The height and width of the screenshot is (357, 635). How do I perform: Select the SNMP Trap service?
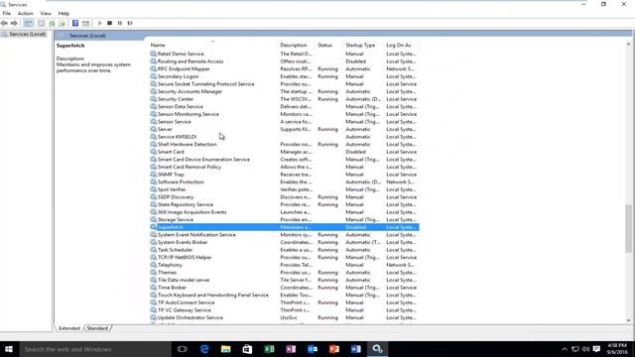pyautogui.click(x=284, y=175)
